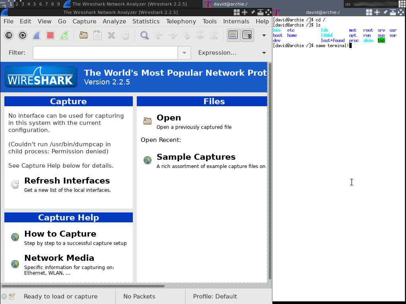This screenshot has height=304, width=406.
Task: Open the Go menu
Action: click(x=62, y=21)
